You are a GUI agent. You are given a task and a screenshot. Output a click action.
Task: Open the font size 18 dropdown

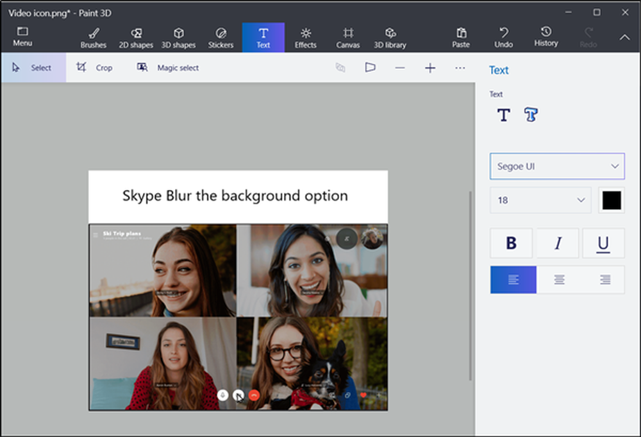pyautogui.click(x=540, y=200)
